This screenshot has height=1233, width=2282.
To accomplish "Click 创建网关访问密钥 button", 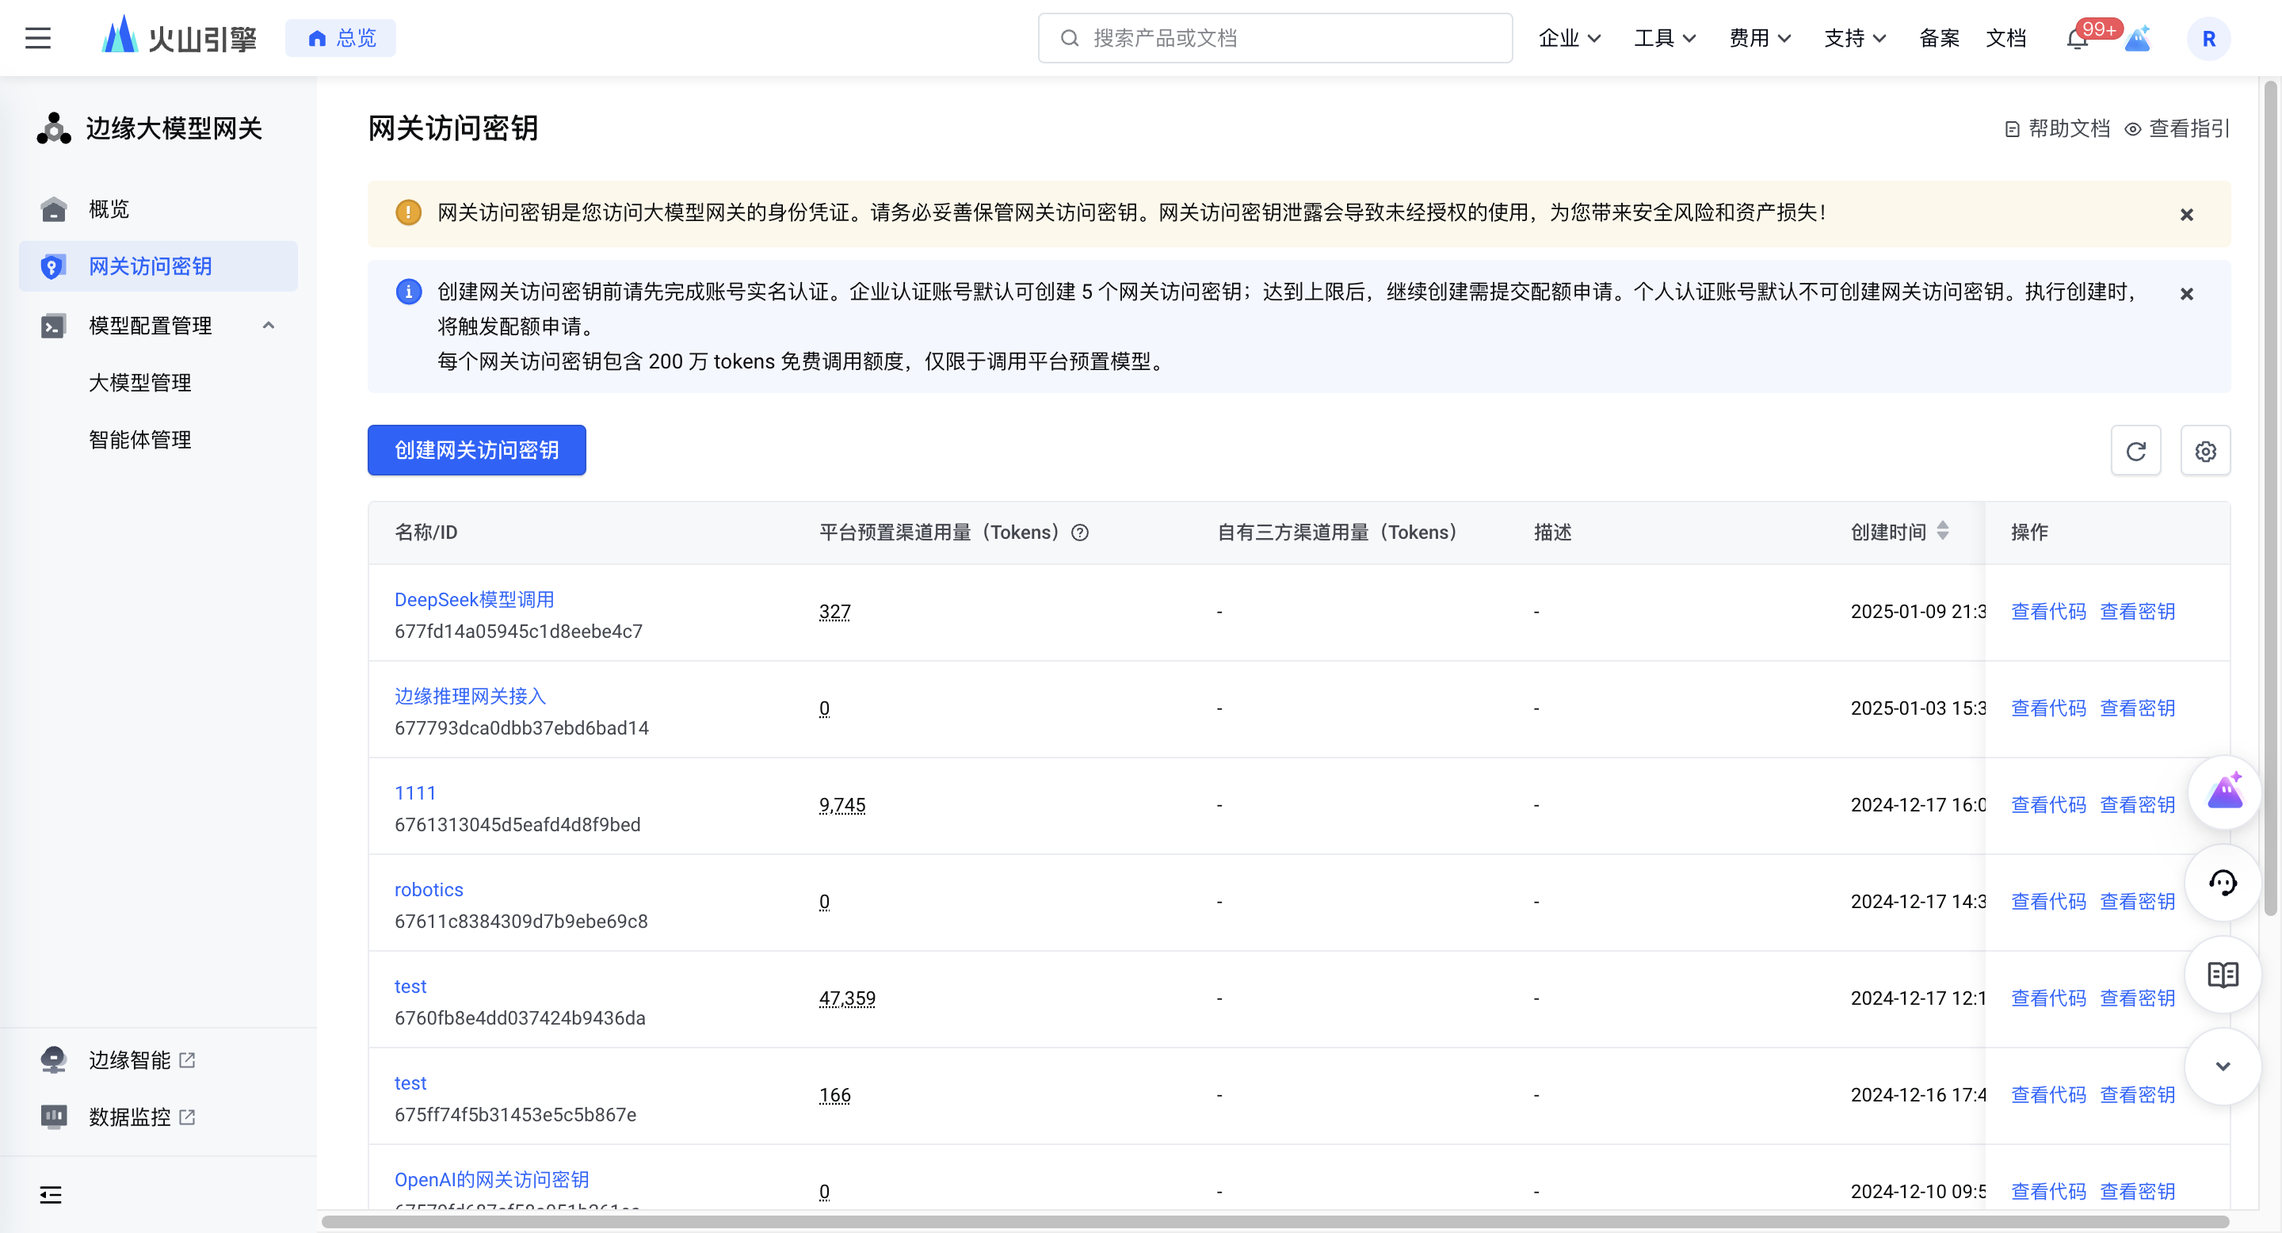I will 476,450.
